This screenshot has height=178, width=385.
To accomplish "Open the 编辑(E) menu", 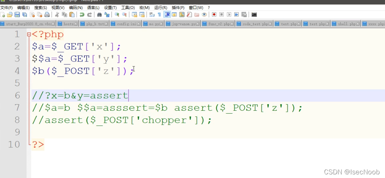I will tap(23, 8).
